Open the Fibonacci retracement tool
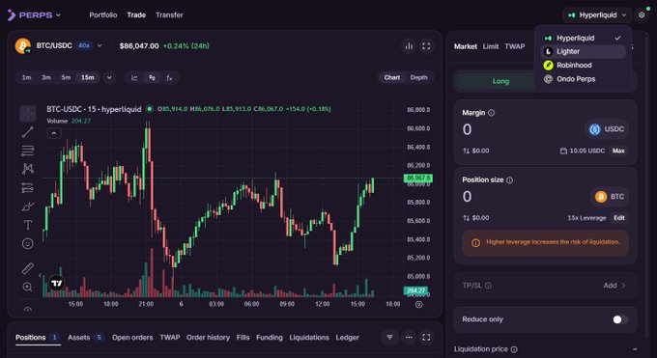 point(28,151)
